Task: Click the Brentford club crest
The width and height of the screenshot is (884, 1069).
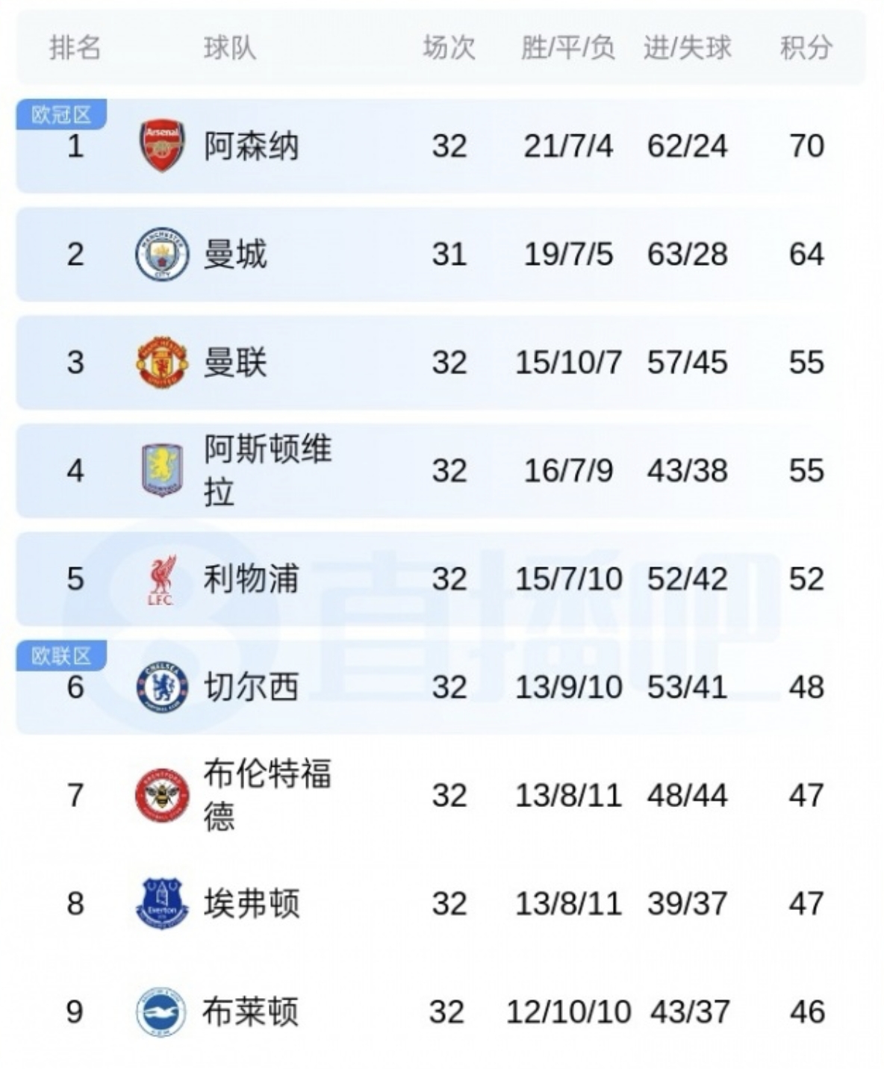Action: click(x=162, y=796)
